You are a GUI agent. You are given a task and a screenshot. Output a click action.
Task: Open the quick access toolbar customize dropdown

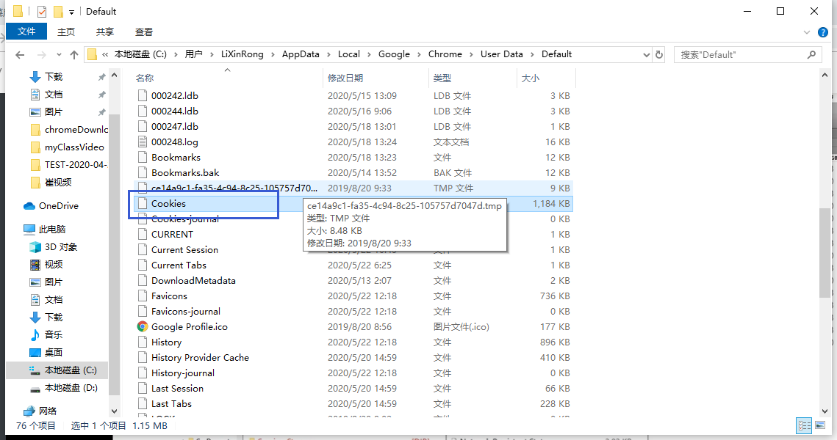(71, 12)
